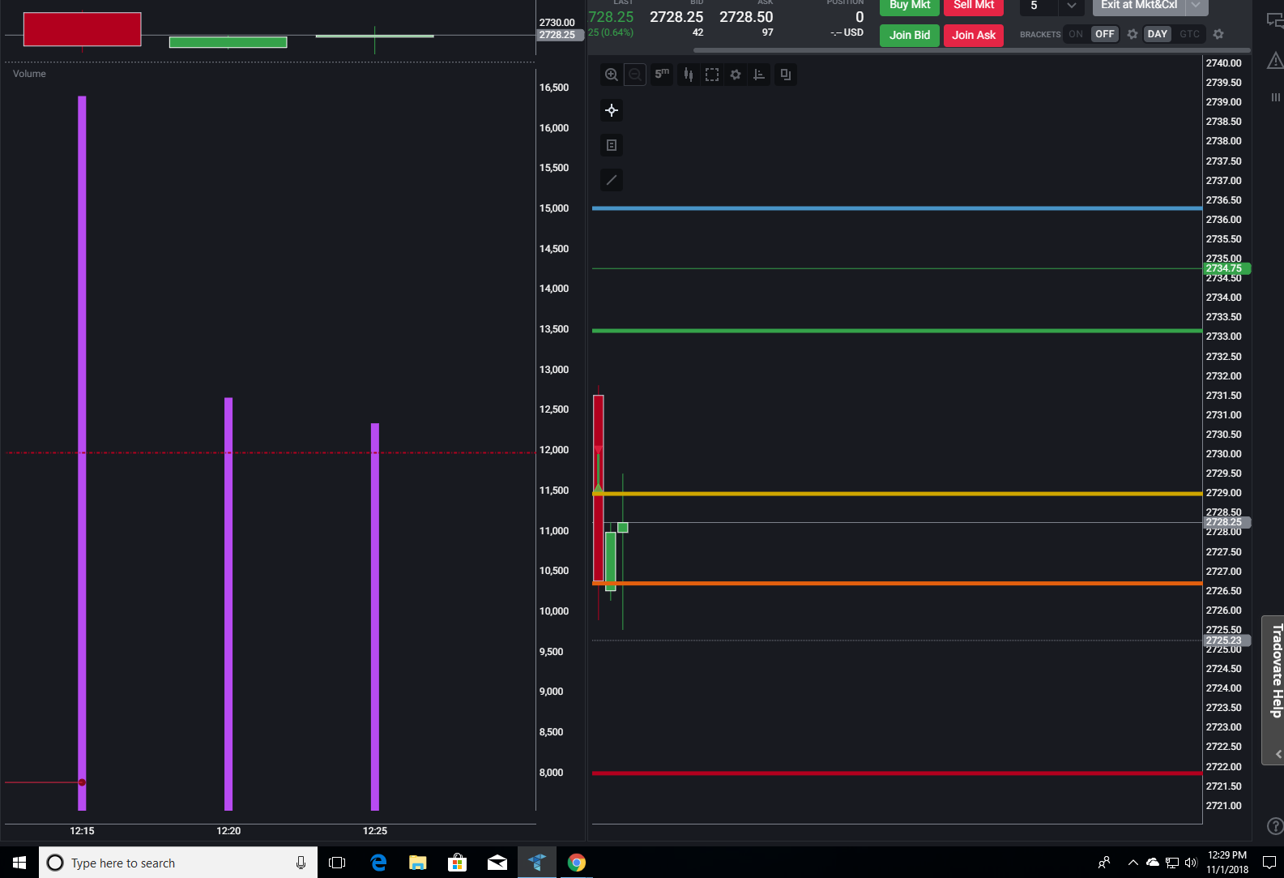
Task: Open Mail app from taskbar
Action: tap(497, 863)
